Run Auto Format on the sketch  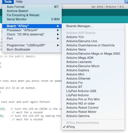[32, 7]
